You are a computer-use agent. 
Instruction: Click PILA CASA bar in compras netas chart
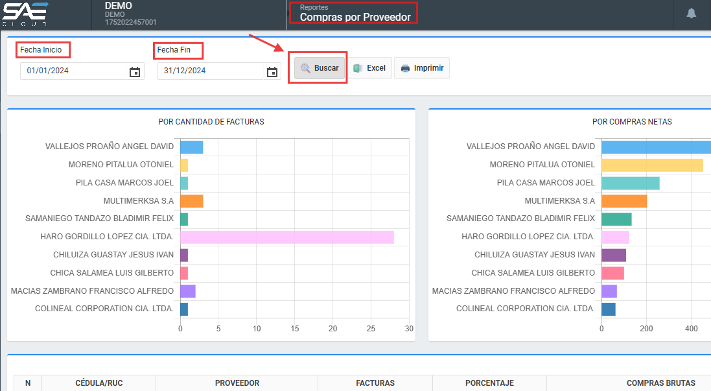(630, 183)
